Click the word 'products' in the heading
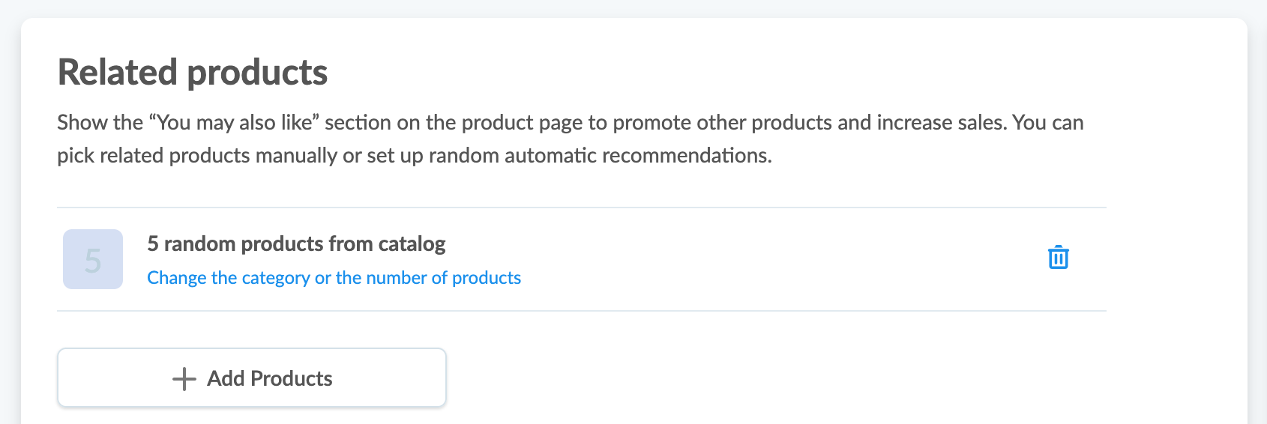 (x=257, y=73)
